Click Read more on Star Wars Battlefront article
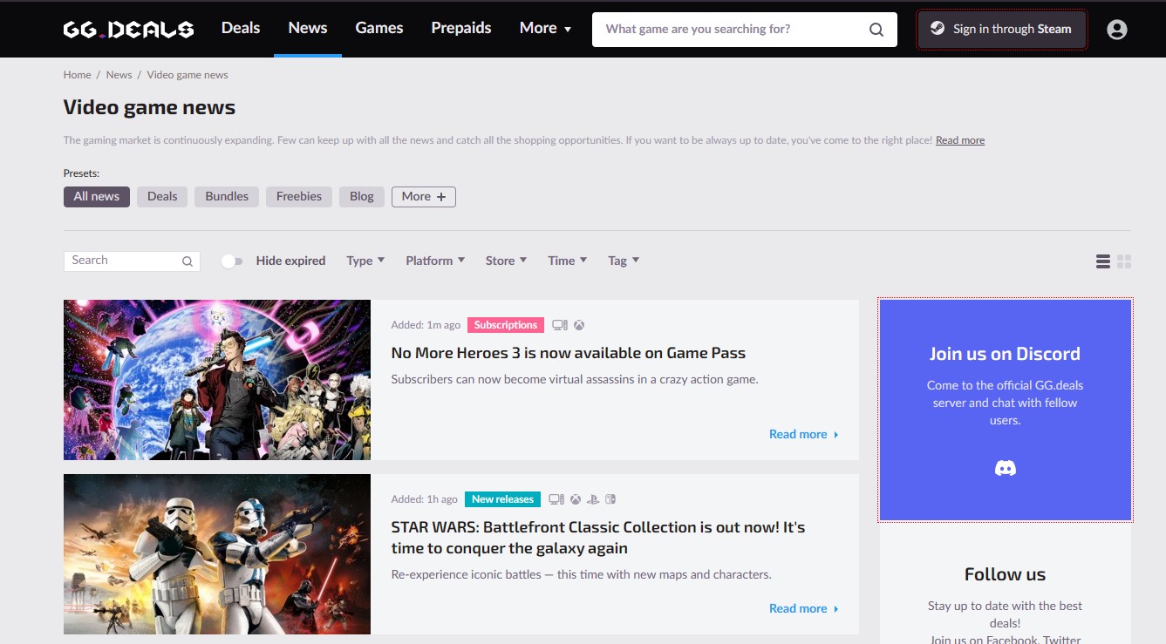Viewport: 1166px width, 644px height. click(804, 608)
